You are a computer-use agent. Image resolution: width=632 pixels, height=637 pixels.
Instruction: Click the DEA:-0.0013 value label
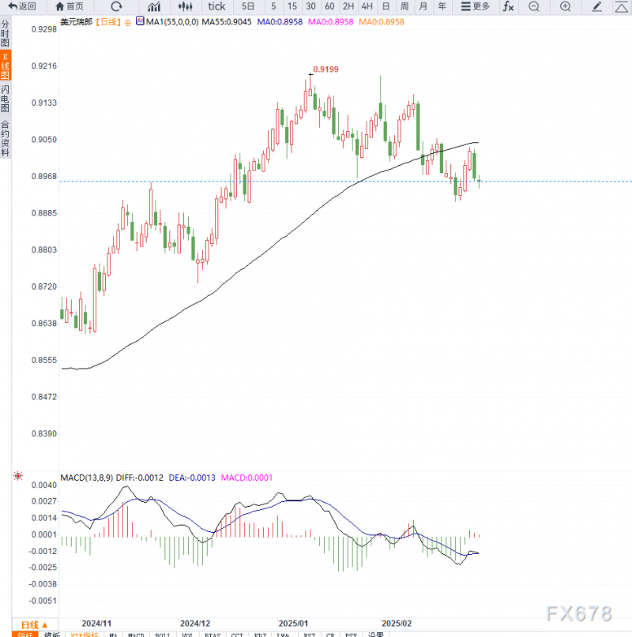(192, 478)
